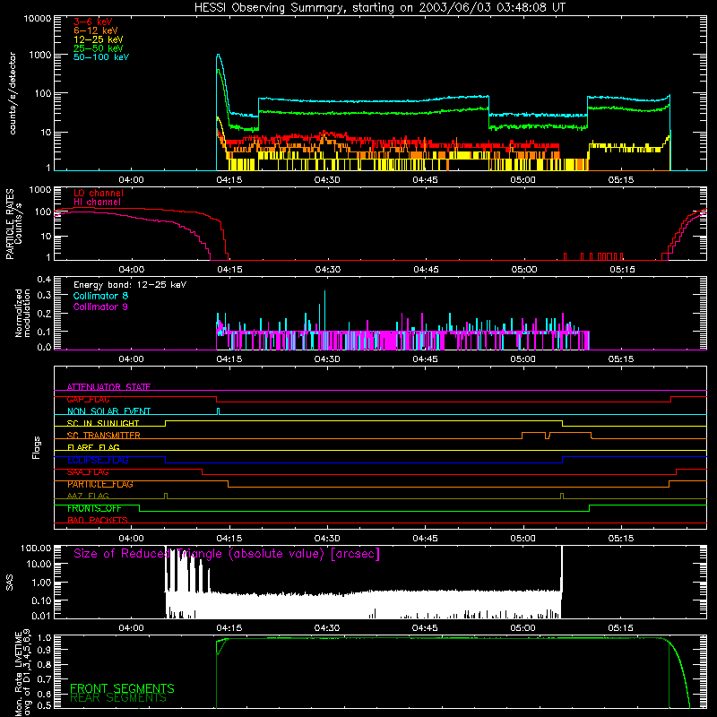Select the HI channel legend label
The image size is (717, 717).
97,203
